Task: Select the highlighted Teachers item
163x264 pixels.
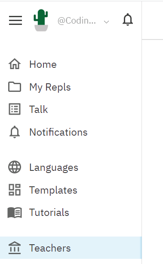Action: [71, 248]
